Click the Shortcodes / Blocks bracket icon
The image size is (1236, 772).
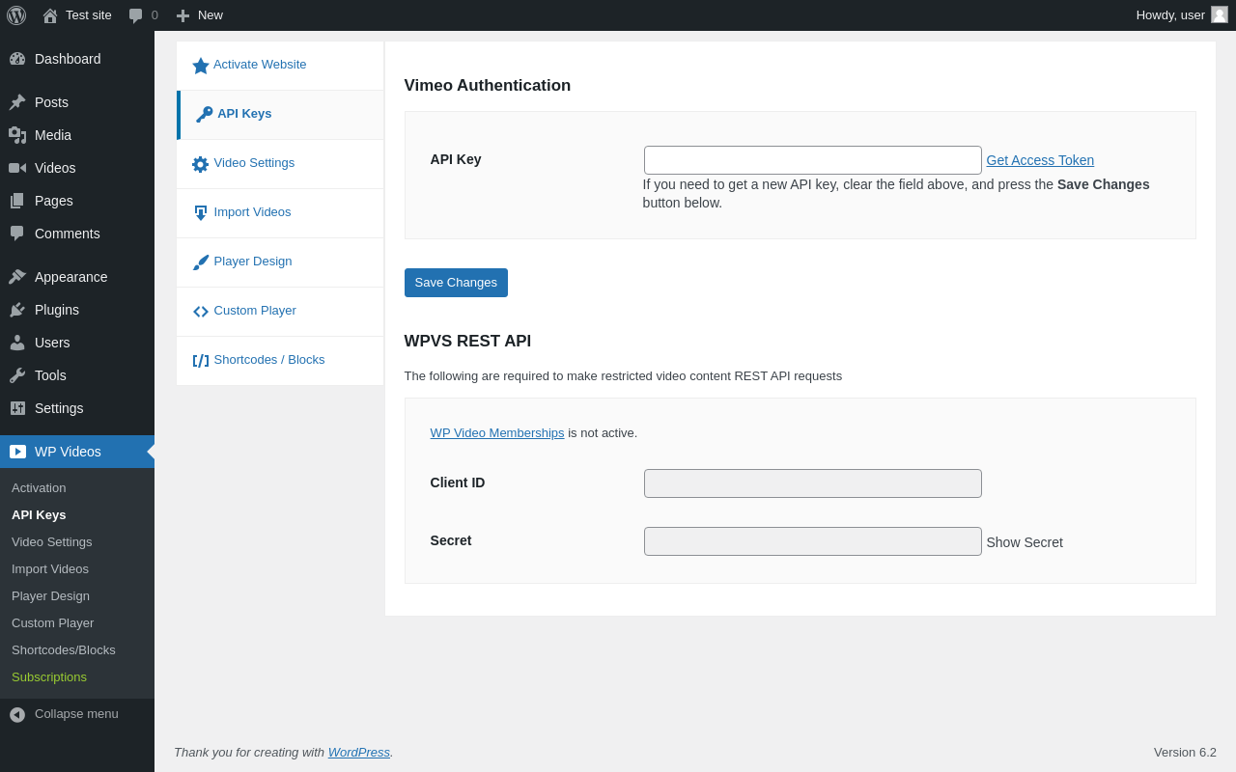coord(201,361)
